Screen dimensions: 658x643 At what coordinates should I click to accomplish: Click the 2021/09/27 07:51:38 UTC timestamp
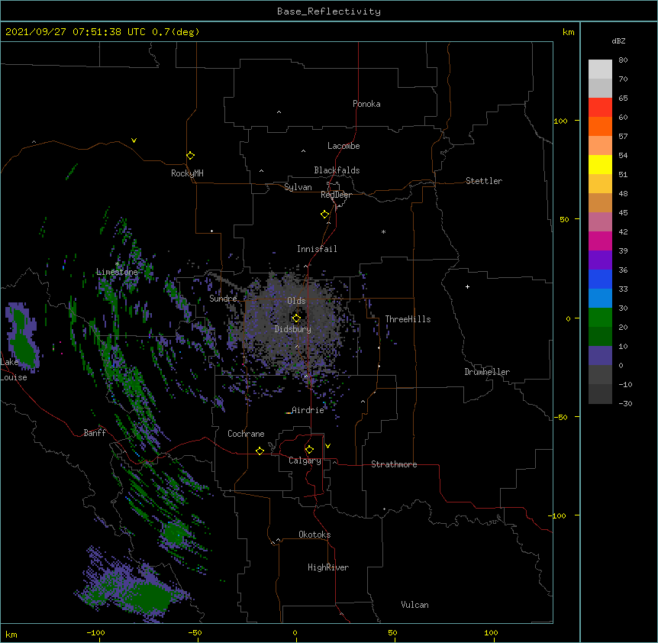(76, 32)
